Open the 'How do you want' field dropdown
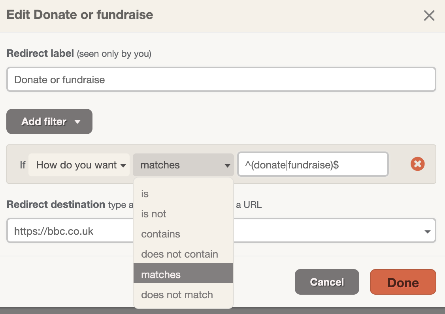 coord(79,165)
